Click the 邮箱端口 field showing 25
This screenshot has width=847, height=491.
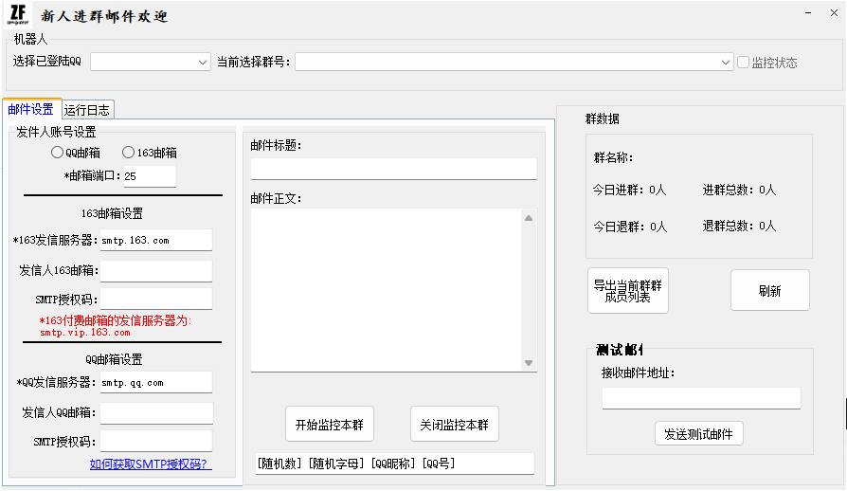[x=149, y=176]
